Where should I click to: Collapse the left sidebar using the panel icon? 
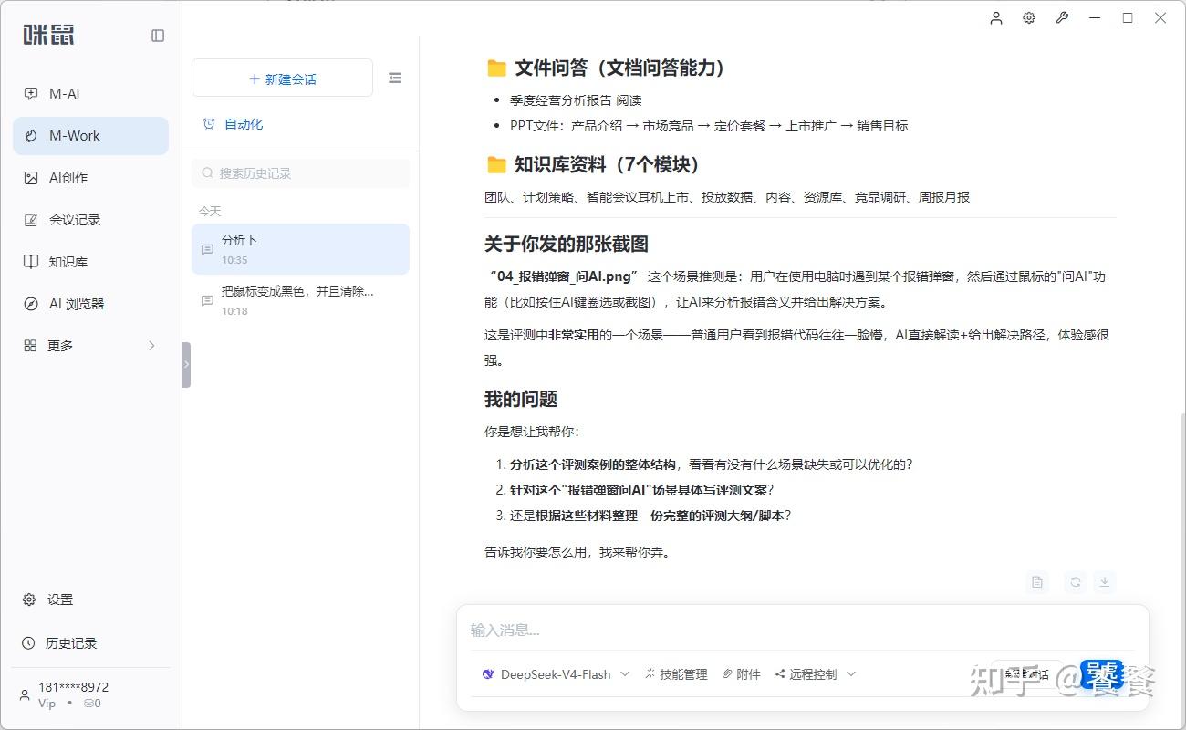click(158, 36)
